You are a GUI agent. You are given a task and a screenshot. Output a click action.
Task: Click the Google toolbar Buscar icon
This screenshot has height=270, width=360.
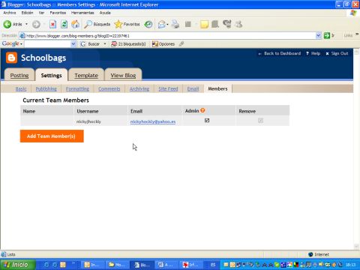pos(83,44)
